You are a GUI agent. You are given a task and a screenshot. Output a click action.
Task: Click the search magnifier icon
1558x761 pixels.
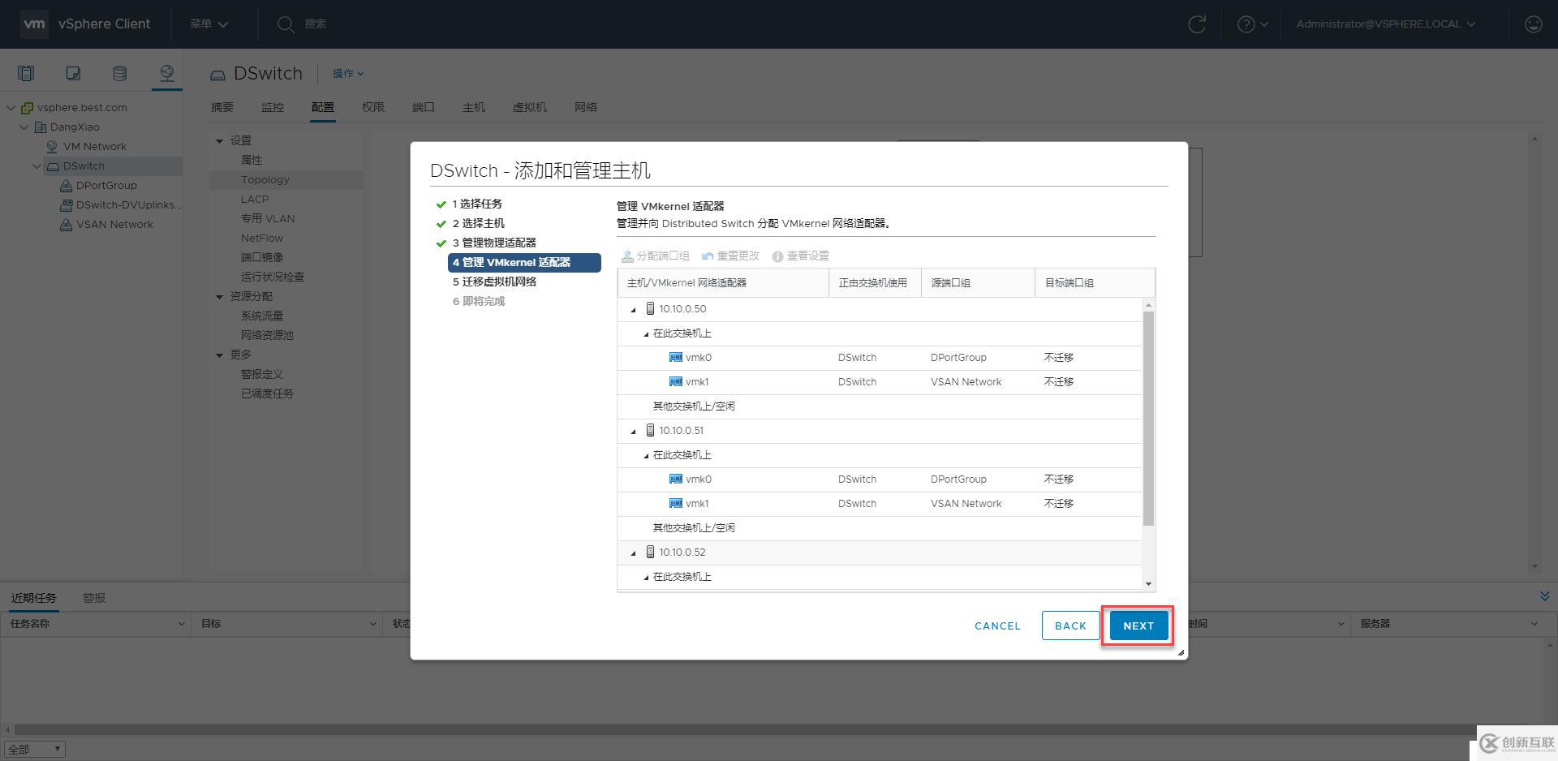pyautogui.click(x=286, y=24)
